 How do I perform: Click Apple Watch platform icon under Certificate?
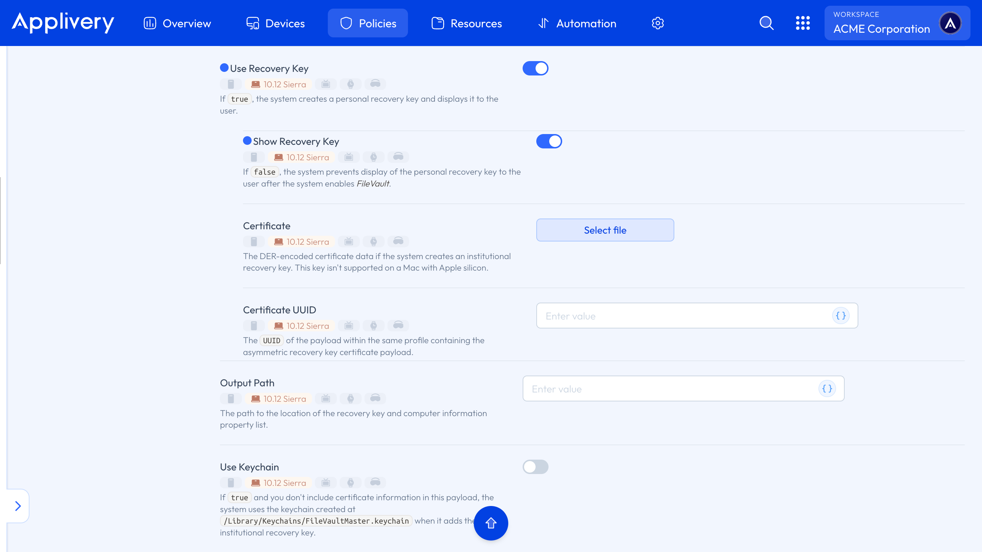(x=373, y=241)
